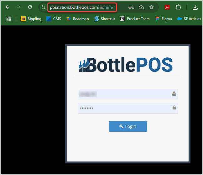The image size is (203, 175).
Task: Click the browser forward arrow
Action: point(19,7)
